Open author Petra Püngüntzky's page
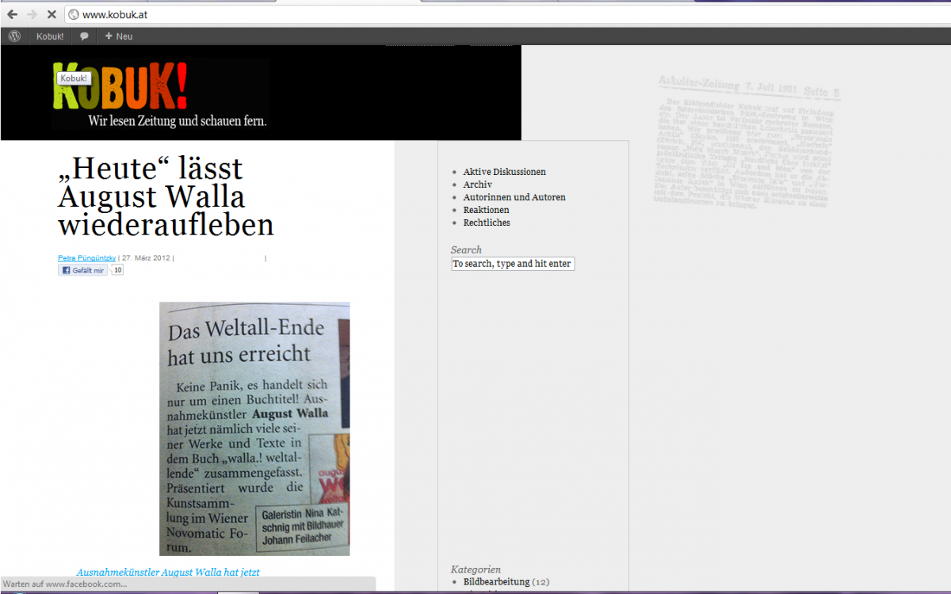 click(x=87, y=258)
